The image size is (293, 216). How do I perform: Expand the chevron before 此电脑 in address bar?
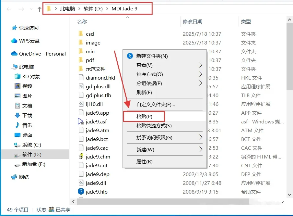pos(56,9)
